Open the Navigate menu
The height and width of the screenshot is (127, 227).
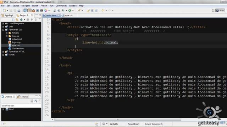(x=26, y=6)
